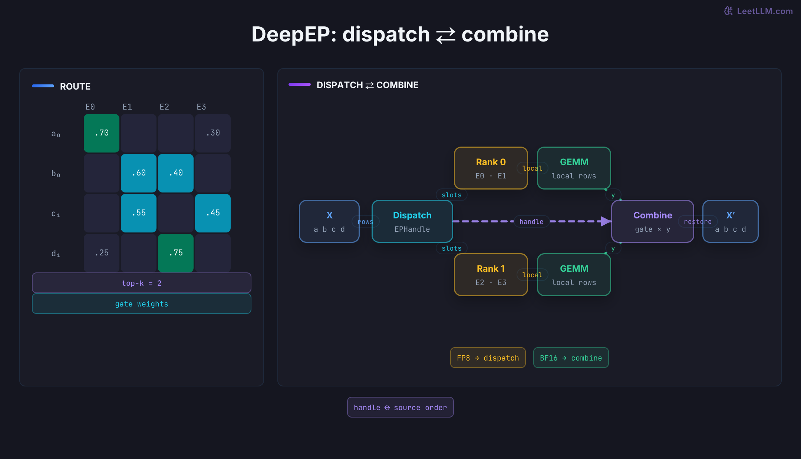
Task: Click the FP8 → dispatch badge
Action: coord(488,358)
